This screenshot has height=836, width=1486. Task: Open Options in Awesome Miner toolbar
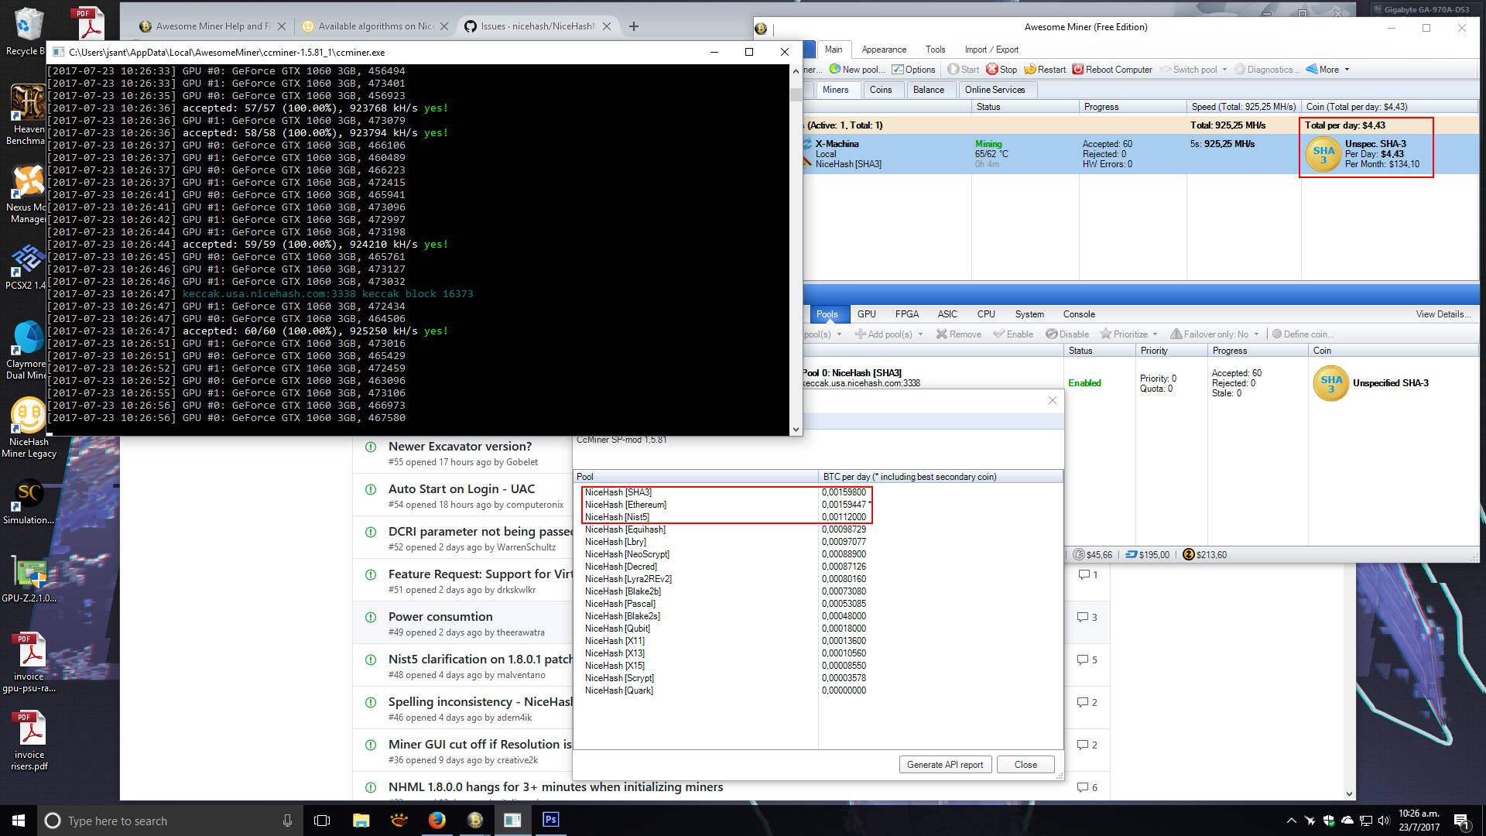tap(913, 70)
